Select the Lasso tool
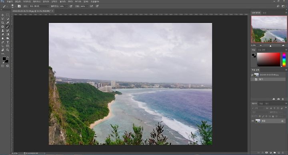The image size is (288, 155). coord(2,19)
